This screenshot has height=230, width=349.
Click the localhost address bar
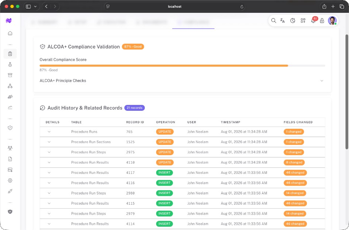tap(174, 7)
